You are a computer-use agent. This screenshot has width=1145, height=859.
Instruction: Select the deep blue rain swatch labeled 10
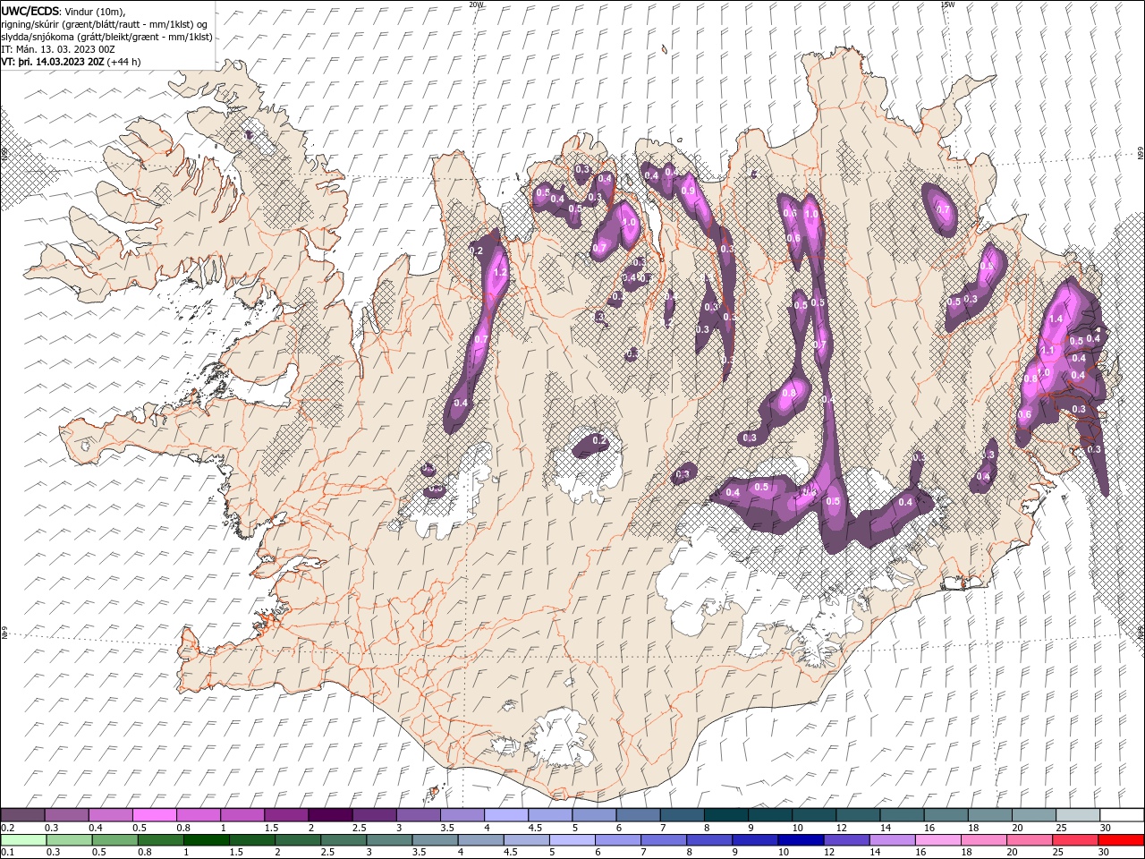[x=800, y=840]
